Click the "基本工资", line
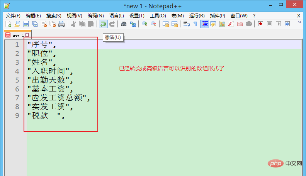Image resolution: width=306 pixels, height=176 pixels. tap(50, 89)
